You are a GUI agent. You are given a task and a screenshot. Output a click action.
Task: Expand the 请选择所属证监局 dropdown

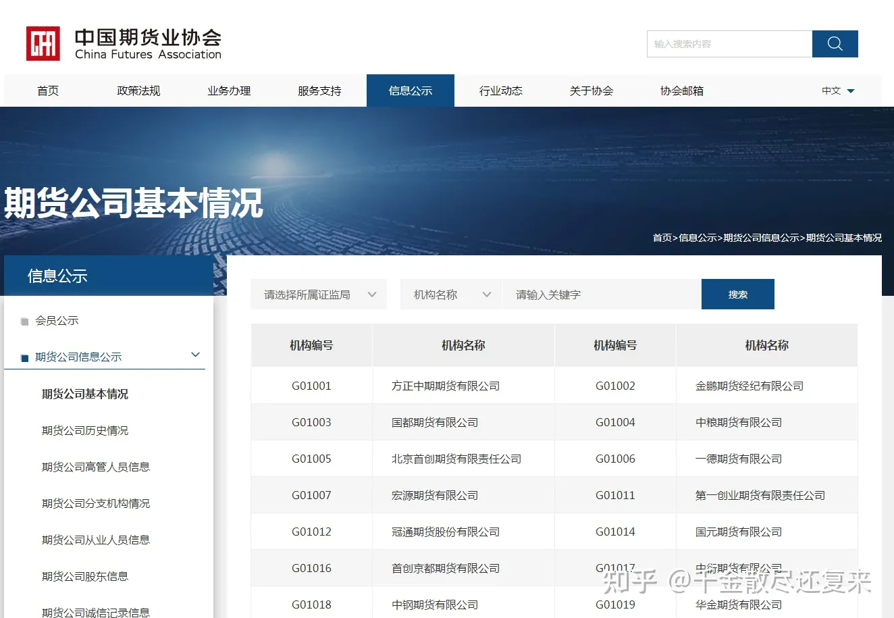pos(319,294)
